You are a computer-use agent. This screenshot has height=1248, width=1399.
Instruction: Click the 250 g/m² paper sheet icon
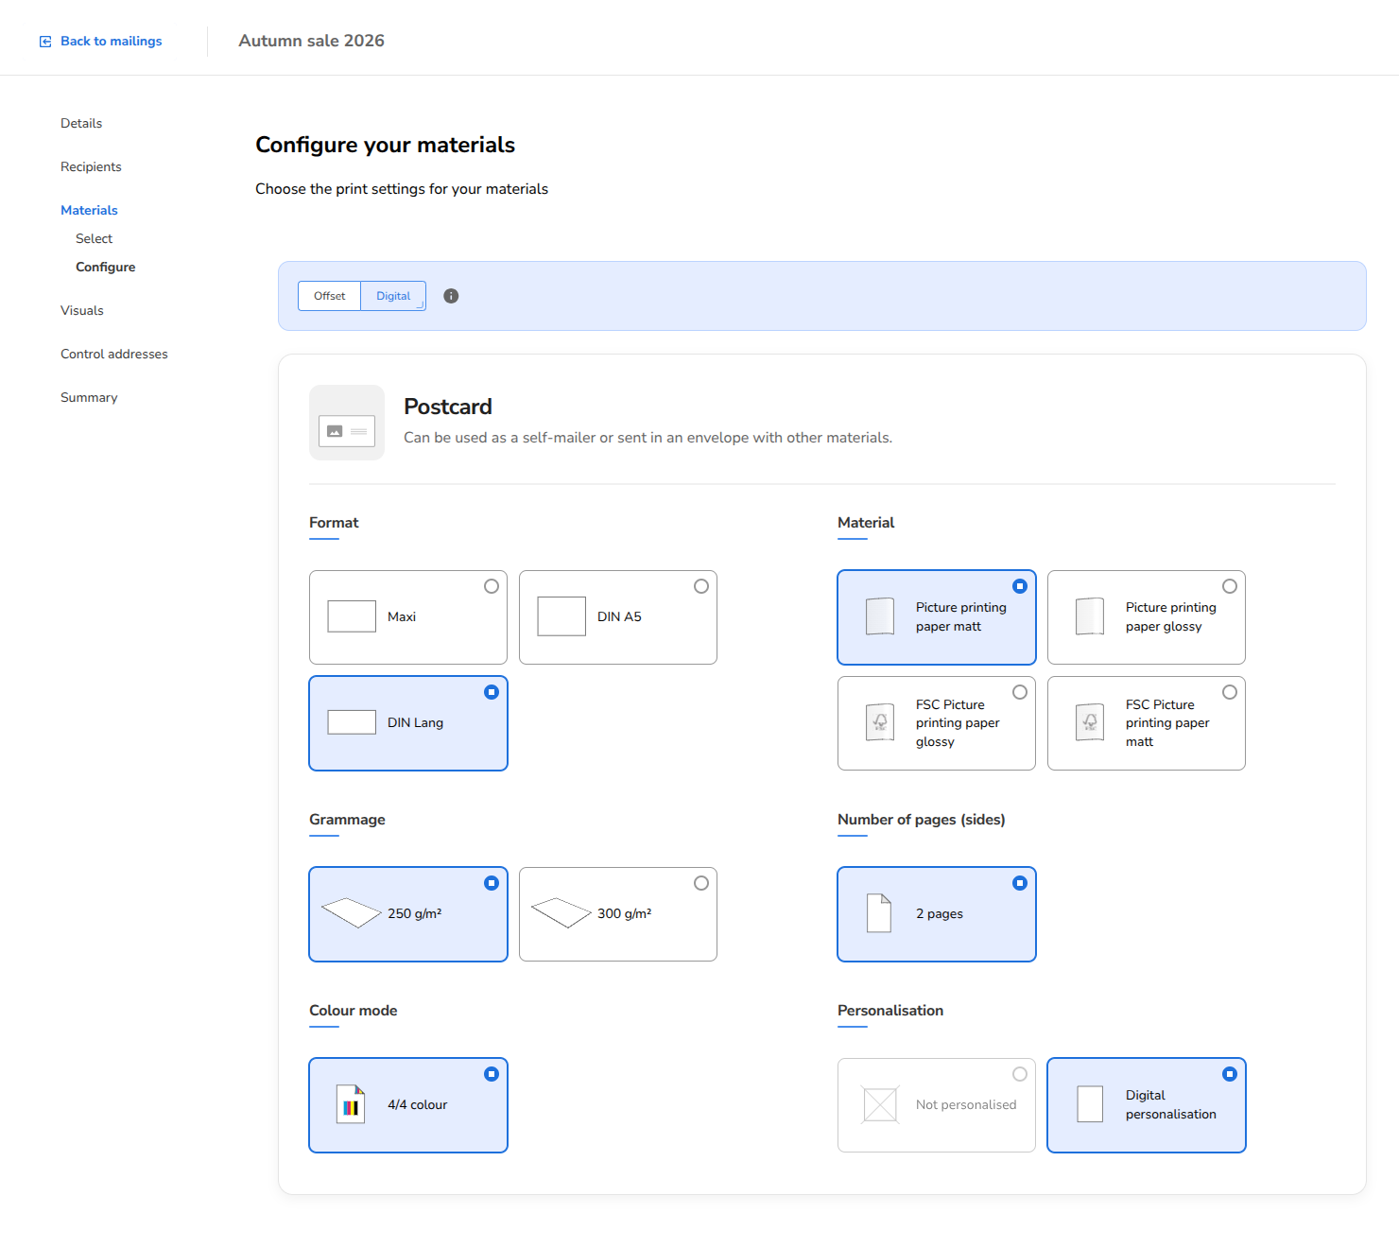click(352, 913)
